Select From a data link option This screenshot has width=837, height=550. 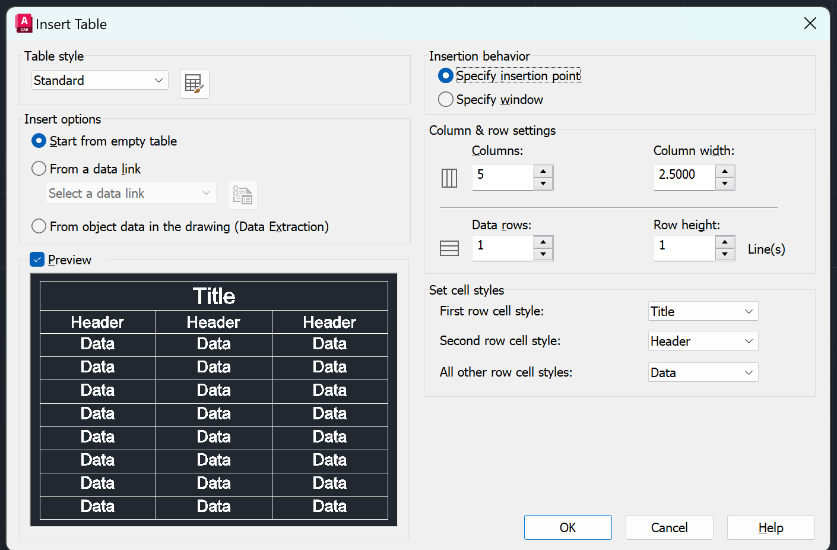[38, 169]
